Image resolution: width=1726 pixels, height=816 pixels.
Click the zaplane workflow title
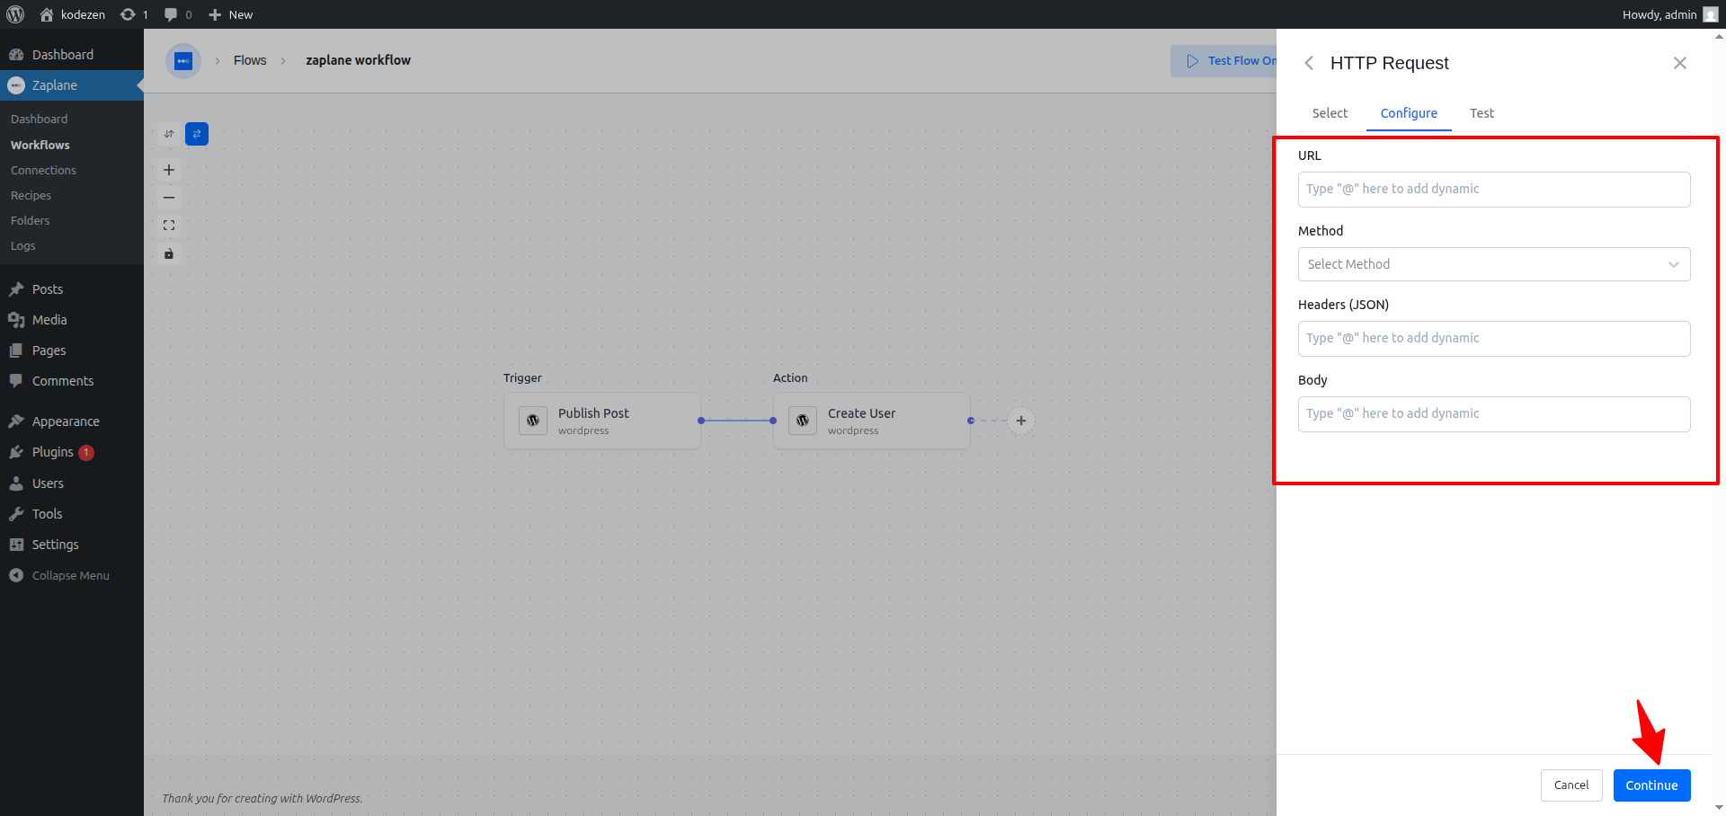(358, 60)
